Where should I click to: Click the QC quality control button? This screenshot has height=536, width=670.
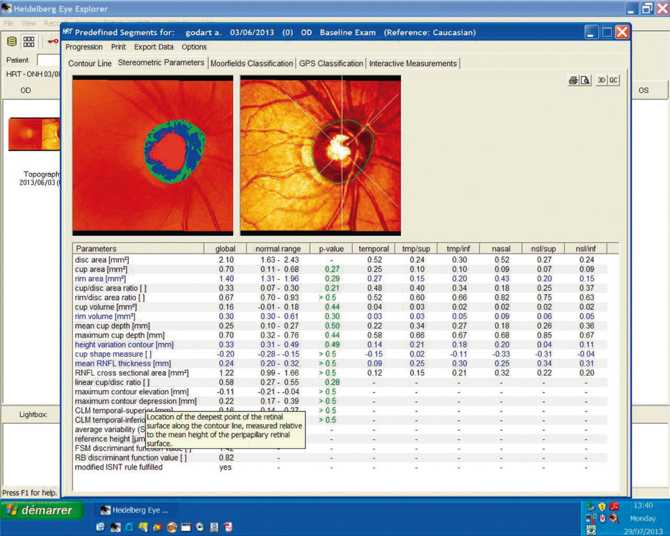coord(613,80)
